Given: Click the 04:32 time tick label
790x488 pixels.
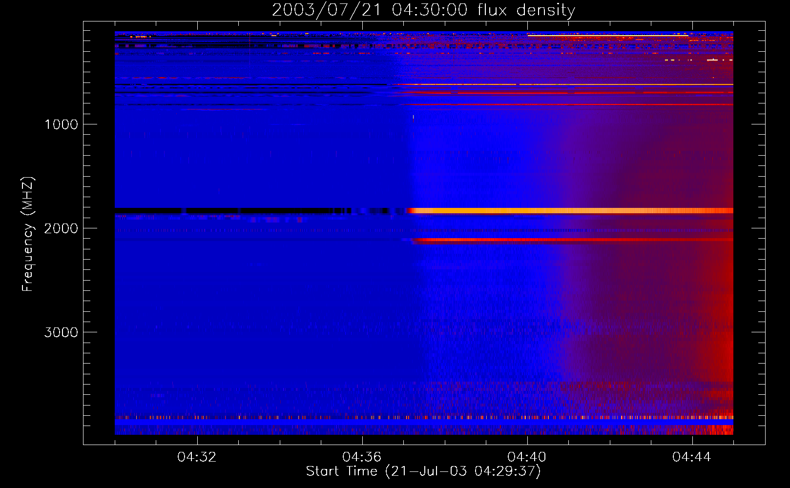Looking at the screenshot, I should [197, 457].
